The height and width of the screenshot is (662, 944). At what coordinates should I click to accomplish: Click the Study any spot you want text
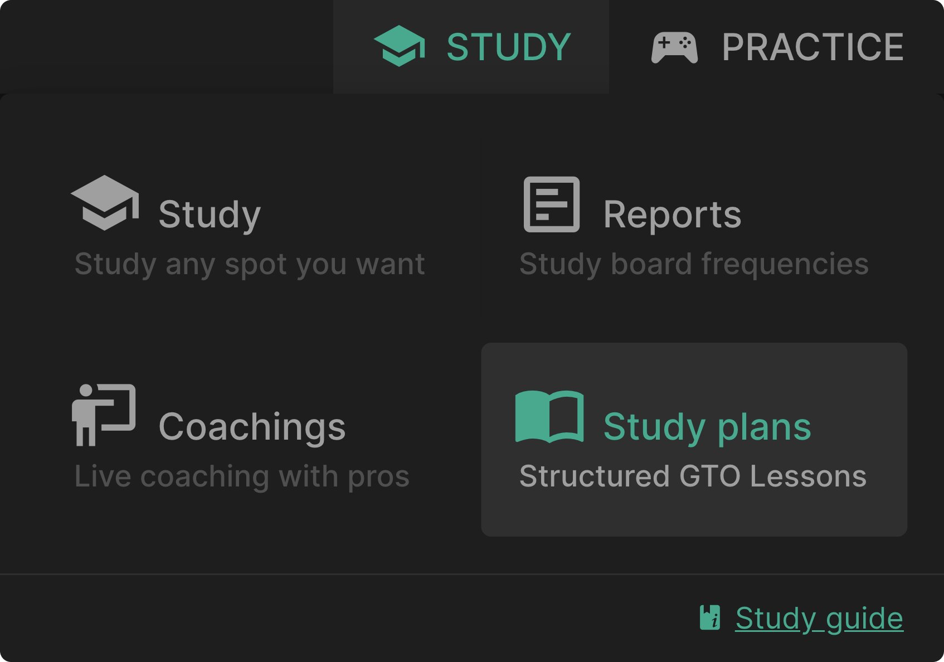[250, 264]
